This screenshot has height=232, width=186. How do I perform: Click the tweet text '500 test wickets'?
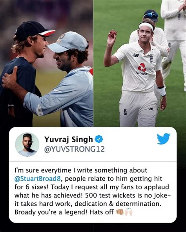click(109, 196)
